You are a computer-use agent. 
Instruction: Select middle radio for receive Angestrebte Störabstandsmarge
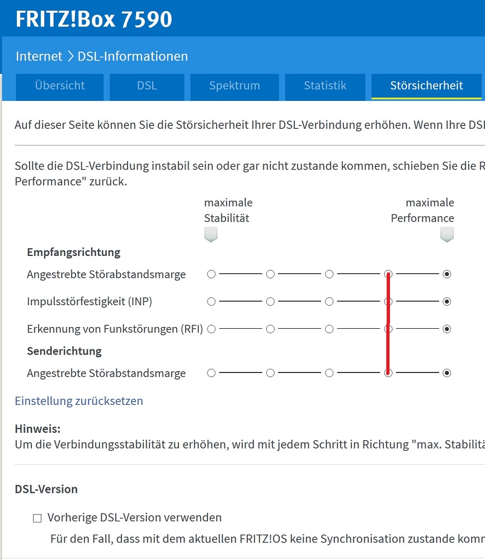329,274
